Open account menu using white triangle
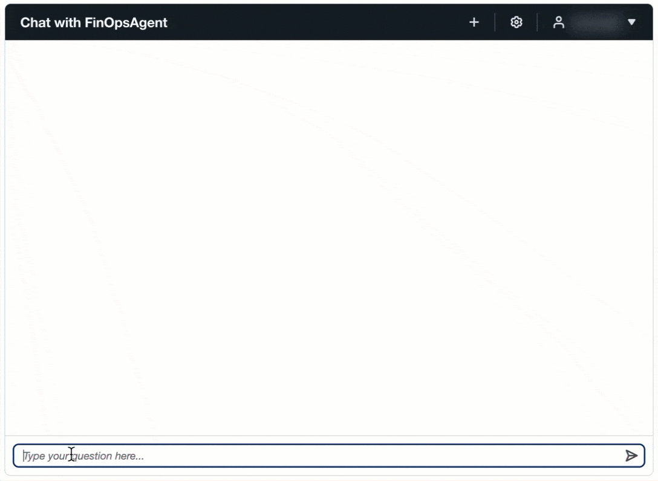 [x=631, y=22]
